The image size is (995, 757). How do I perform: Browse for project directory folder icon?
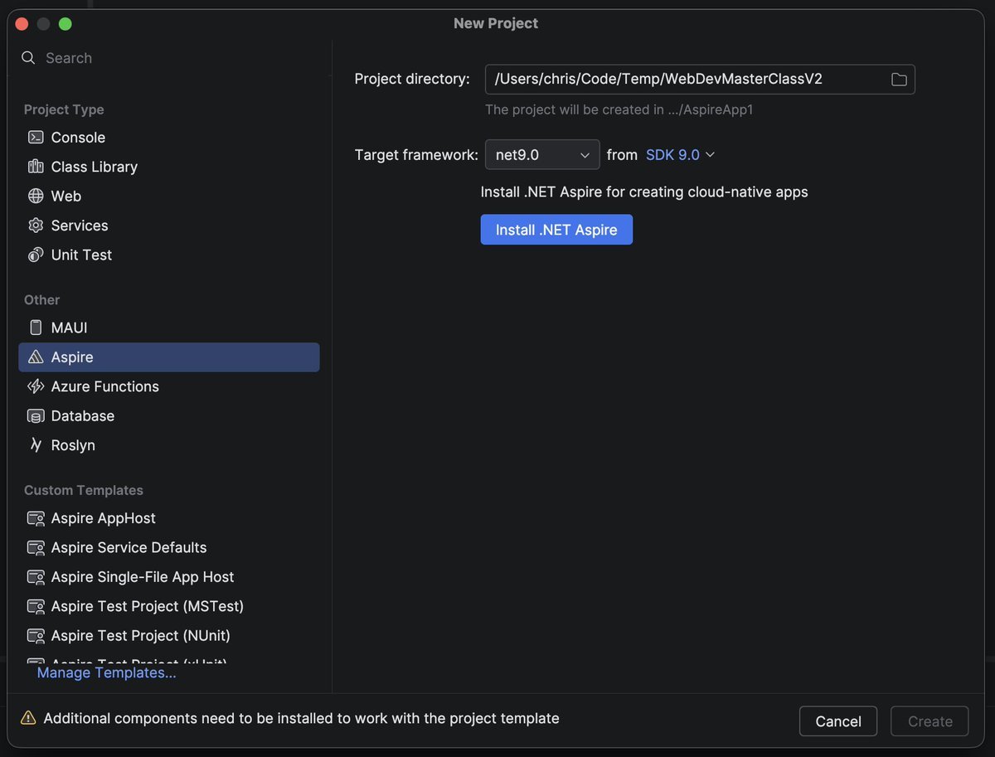coord(899,80)
